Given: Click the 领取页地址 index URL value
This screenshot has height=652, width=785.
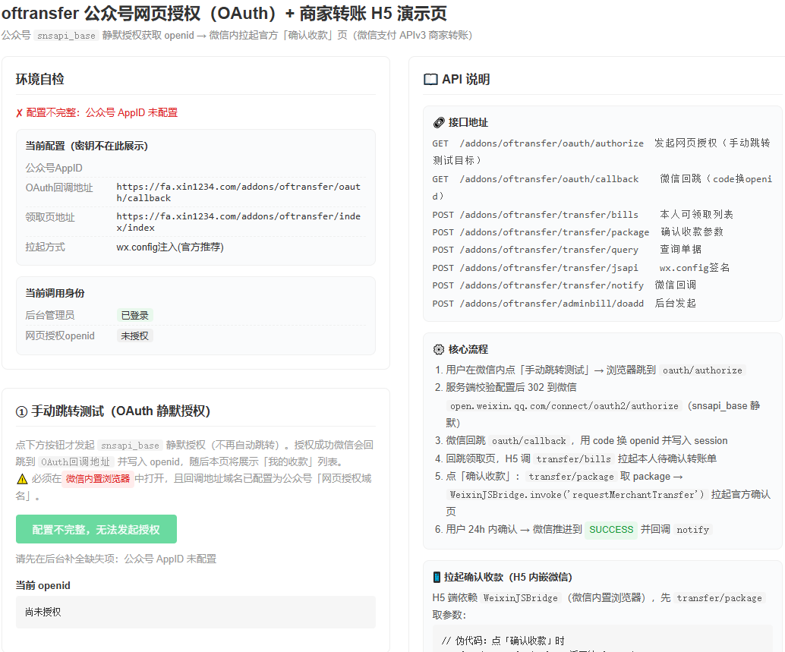Looking at the screenshot, I should tap(238, 222).
